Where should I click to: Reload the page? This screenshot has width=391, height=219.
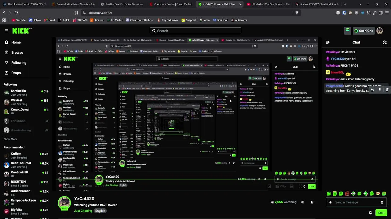click(x=16, y=13)
